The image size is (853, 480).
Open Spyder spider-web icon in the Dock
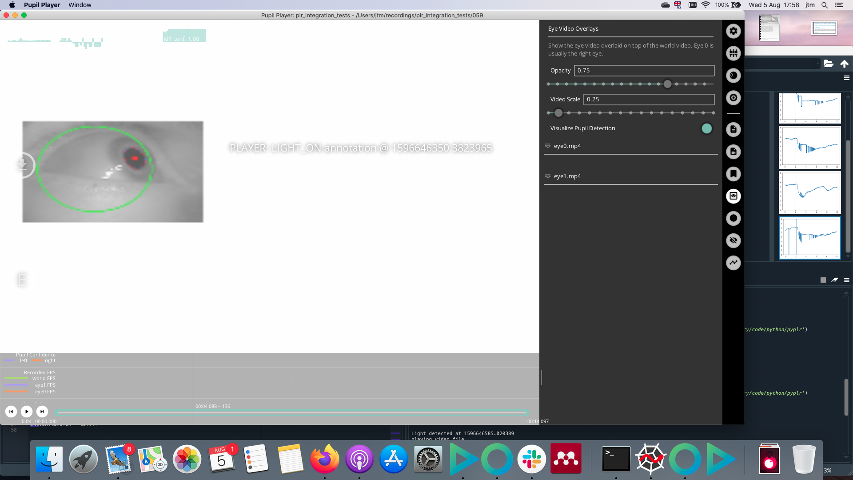(x=650, y=459)
